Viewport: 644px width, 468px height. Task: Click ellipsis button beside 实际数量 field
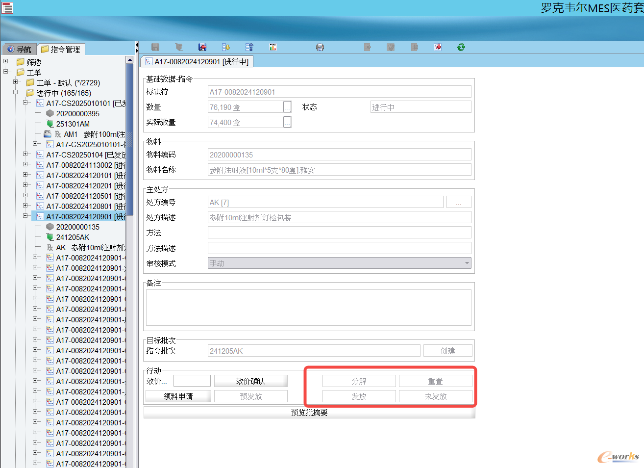287,122
